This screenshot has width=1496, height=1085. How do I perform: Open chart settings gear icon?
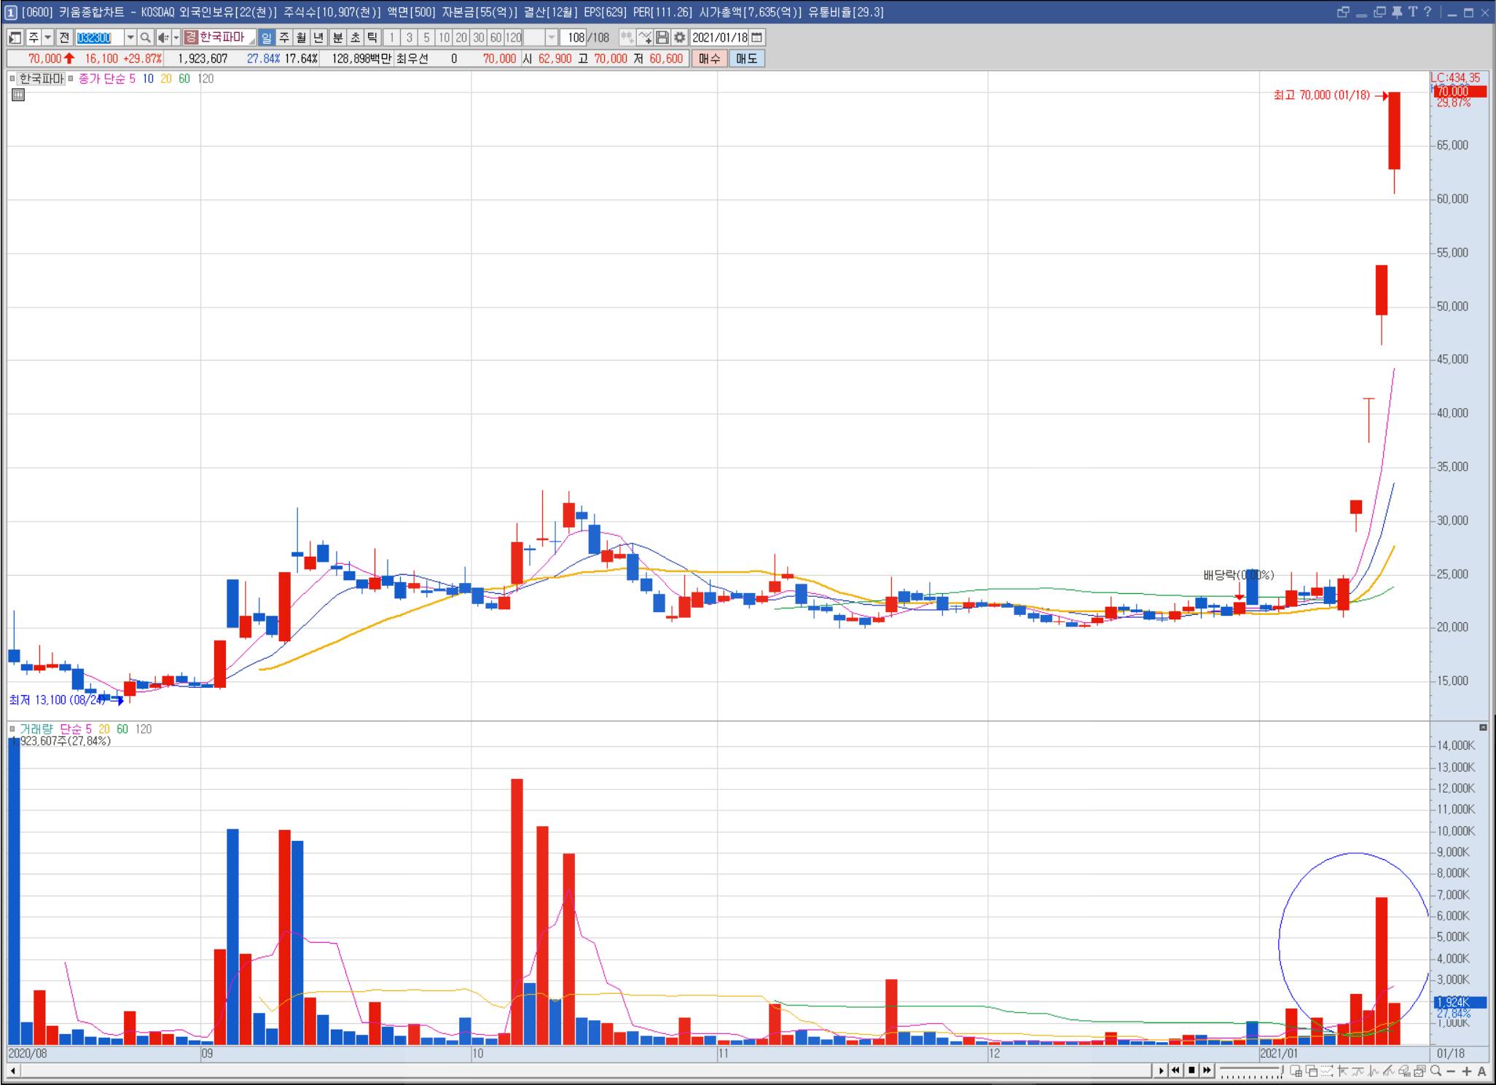[x=679, y=38]
